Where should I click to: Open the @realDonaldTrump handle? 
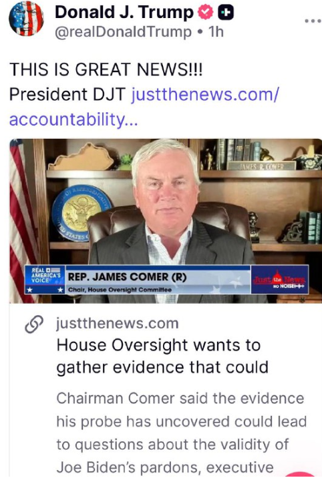click(124, 32)
